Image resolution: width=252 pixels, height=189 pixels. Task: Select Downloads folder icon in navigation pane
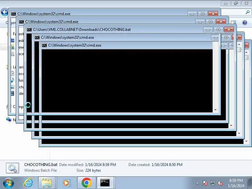(13, 47)
